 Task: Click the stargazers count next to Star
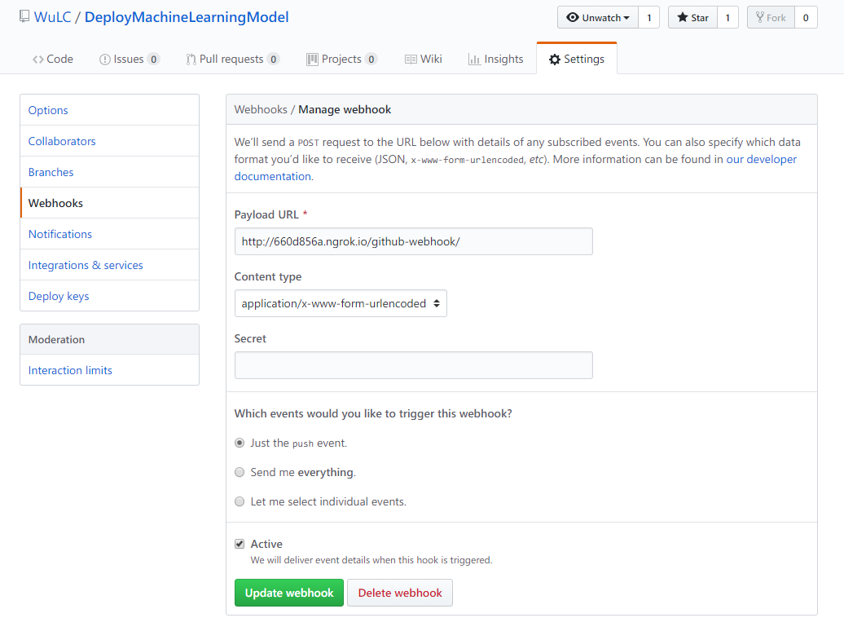(728, 17)
